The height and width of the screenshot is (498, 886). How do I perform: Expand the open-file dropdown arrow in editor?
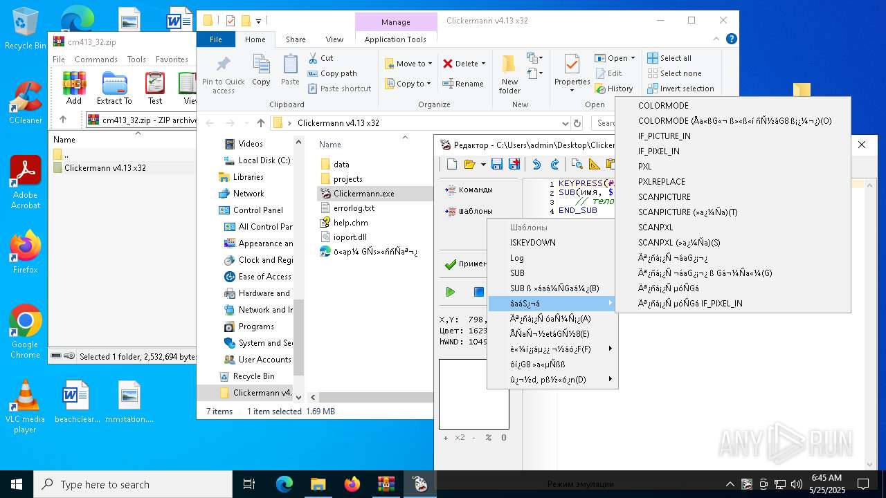pyautogui.click(x=483, y=165)
